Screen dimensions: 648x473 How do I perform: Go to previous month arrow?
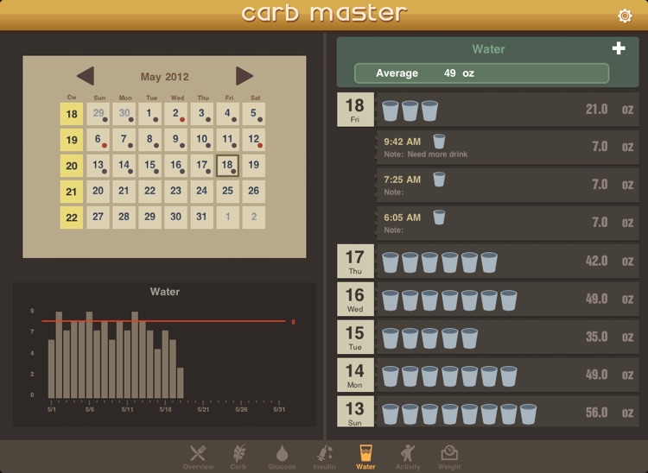[x=86, y=76]
